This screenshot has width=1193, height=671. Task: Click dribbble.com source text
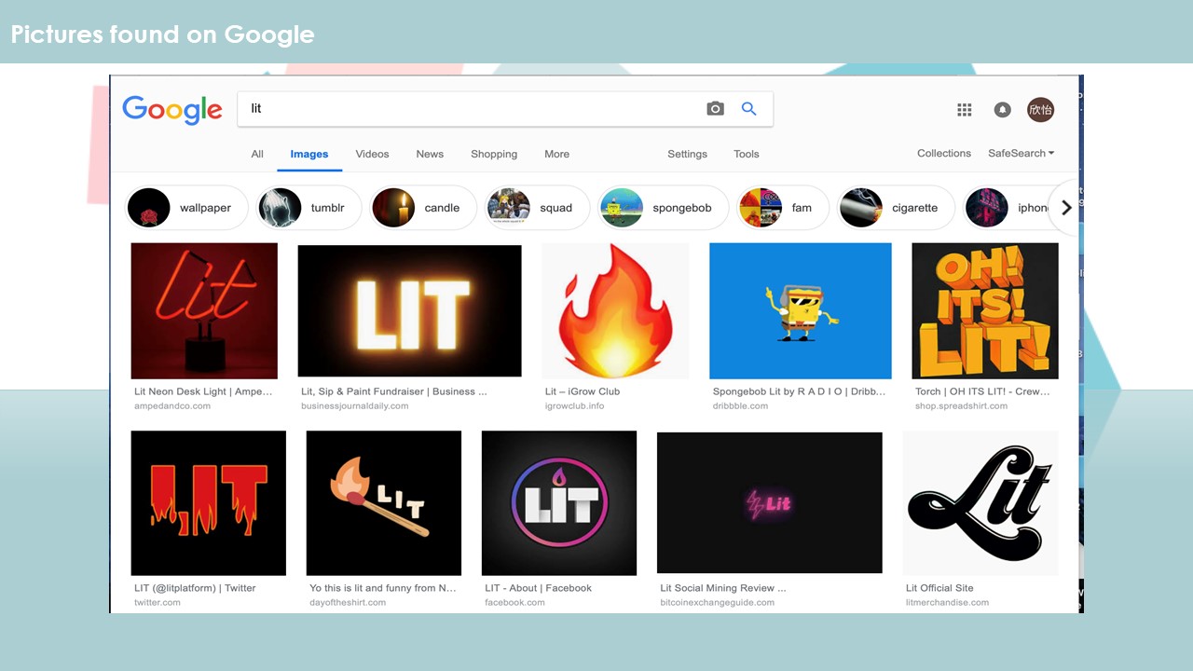[741, 406]
